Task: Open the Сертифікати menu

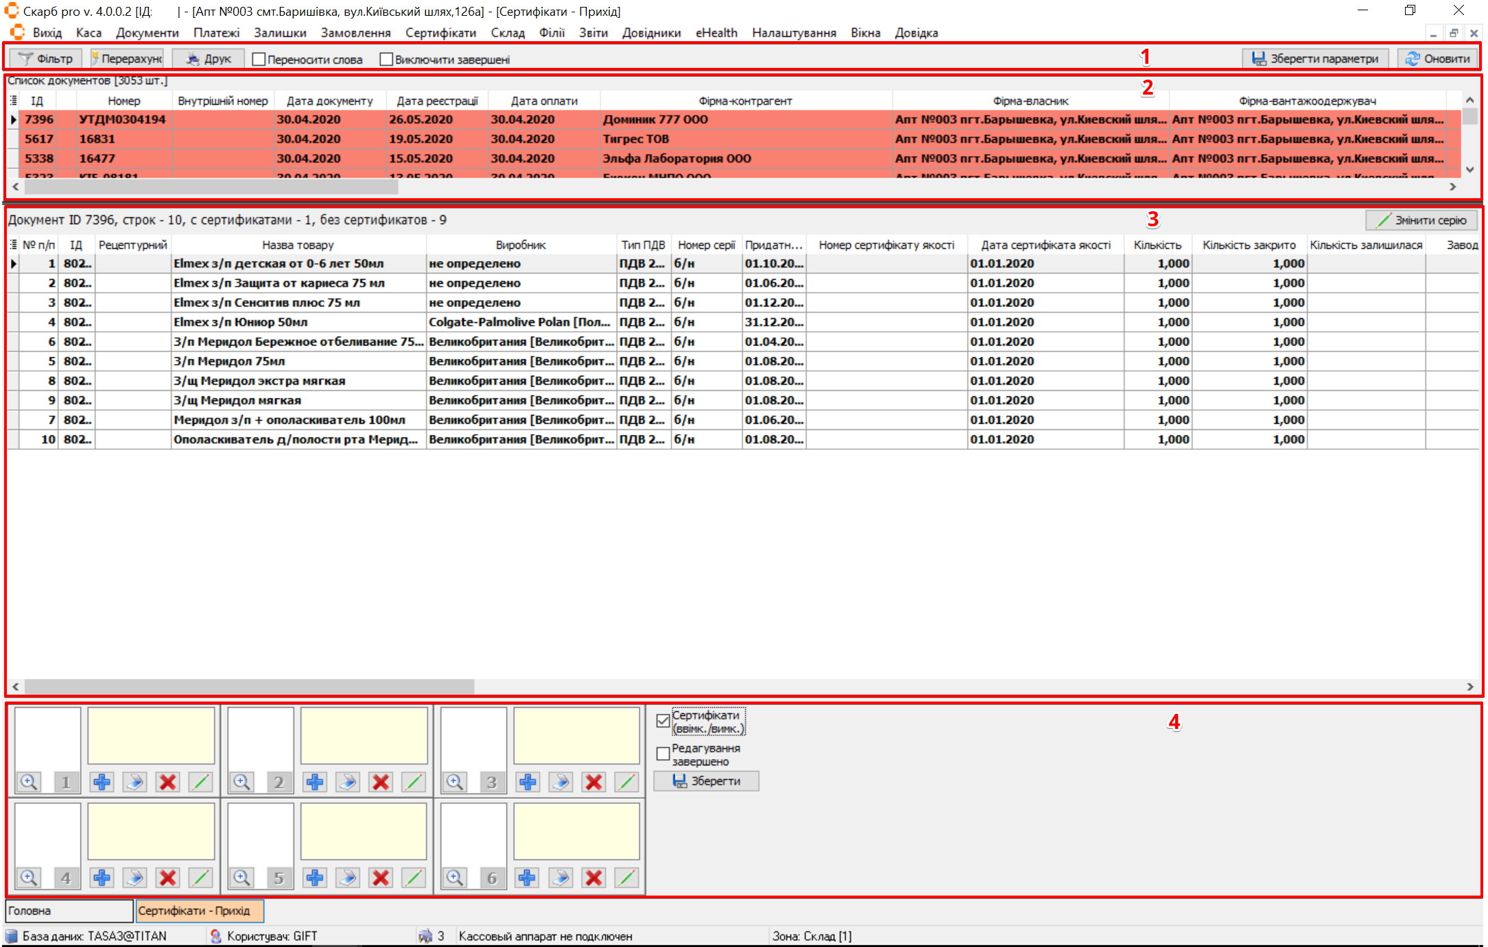Action: tap(440, 33)
